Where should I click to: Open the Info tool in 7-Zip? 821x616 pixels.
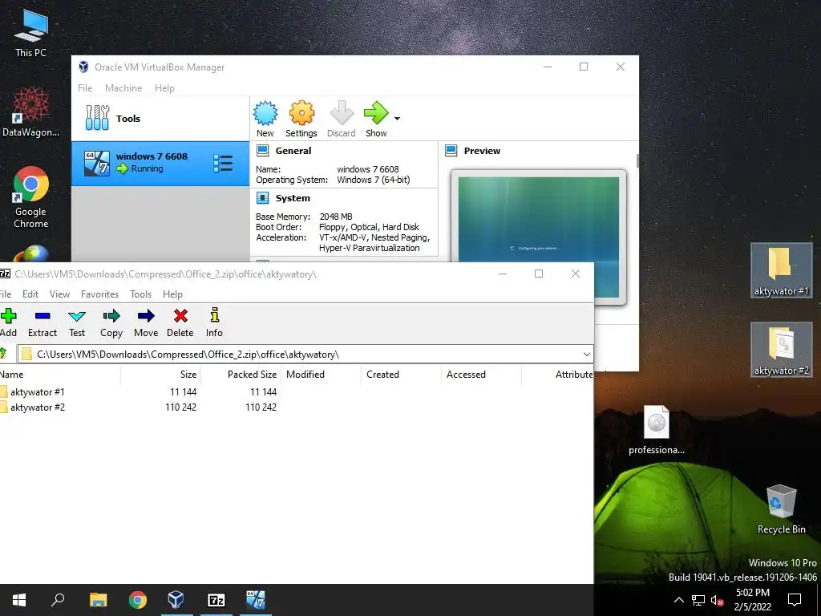[x=214, y=322]
